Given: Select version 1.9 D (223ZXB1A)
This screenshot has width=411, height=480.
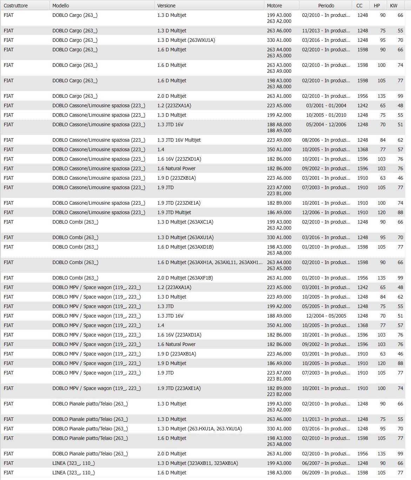Looking at the screenshot, I should (177, 178).
